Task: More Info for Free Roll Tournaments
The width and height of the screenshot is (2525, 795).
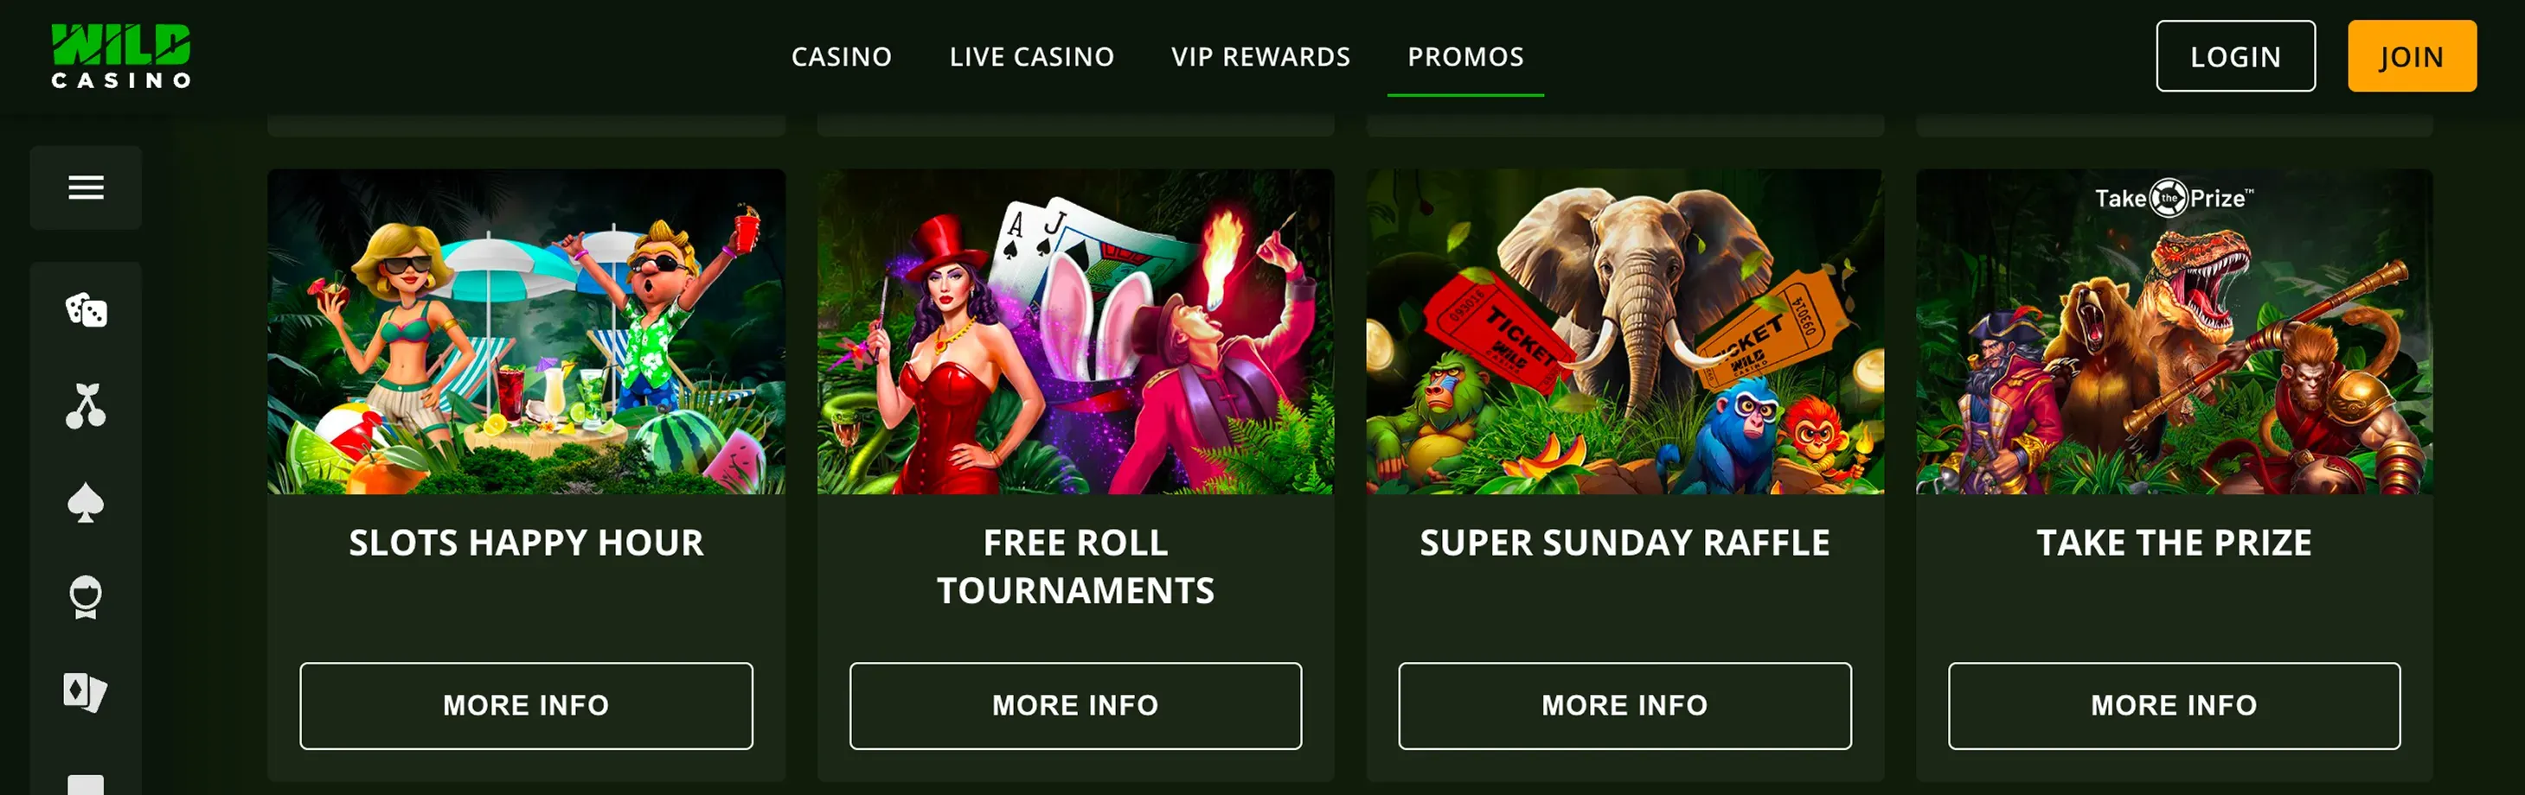Action: tap(1075, 706)
